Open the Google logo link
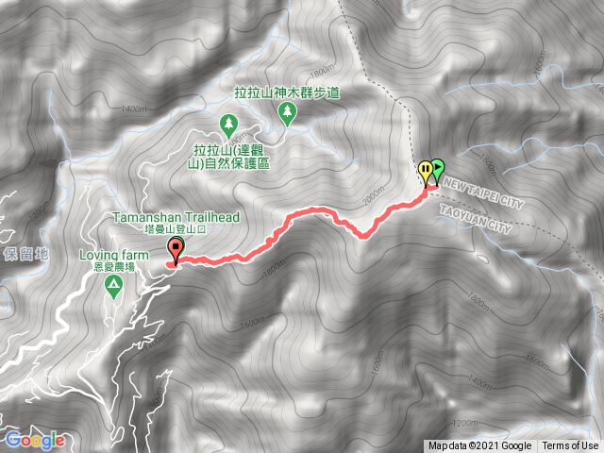 [x=35, y=441]
